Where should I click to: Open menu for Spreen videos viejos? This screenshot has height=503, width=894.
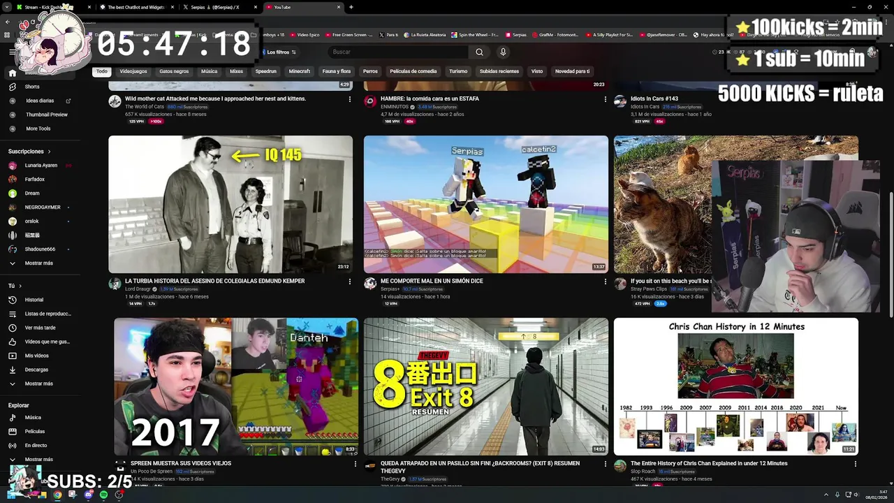click(x=356, y=464)
